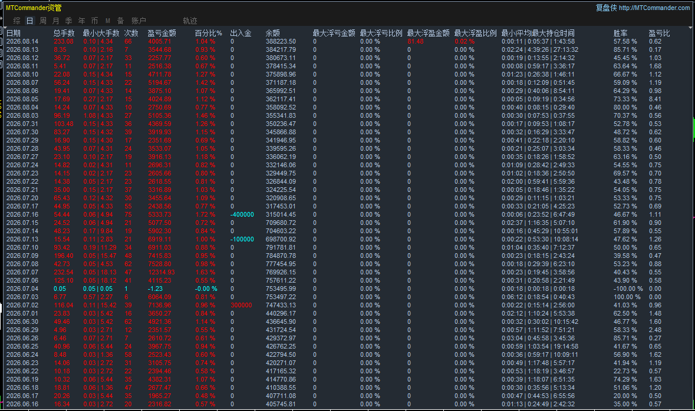Sort by the 次数 column header

tap(131, 33)
